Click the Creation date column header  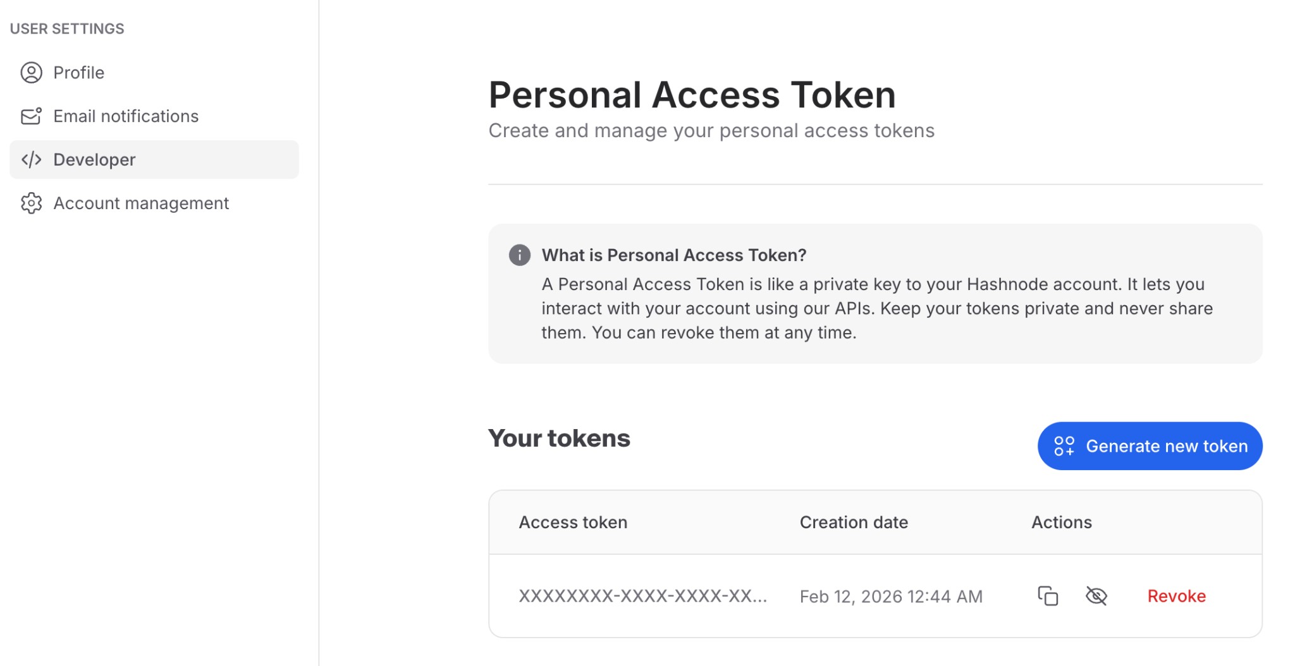pos(854,522)
